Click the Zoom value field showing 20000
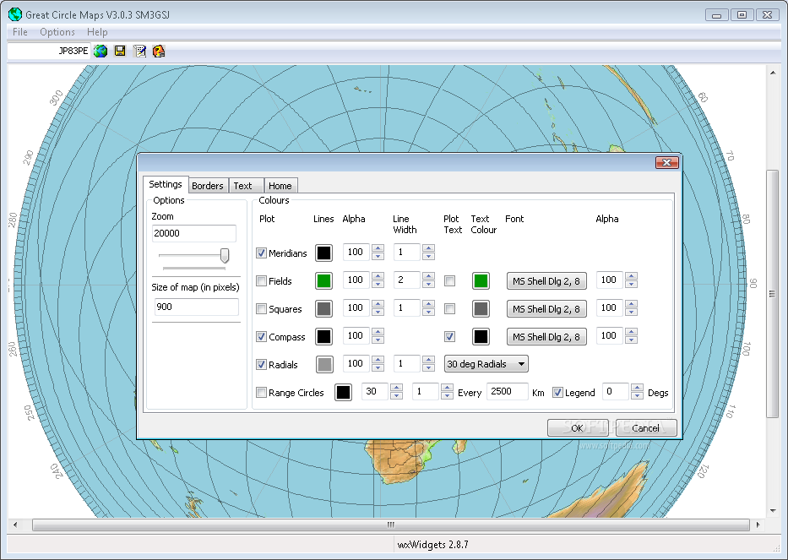 (x=194, y=233)
